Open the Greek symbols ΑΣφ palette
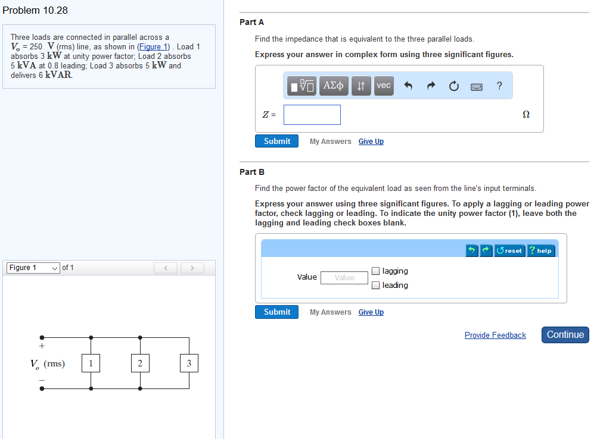 tap(334, 85)
